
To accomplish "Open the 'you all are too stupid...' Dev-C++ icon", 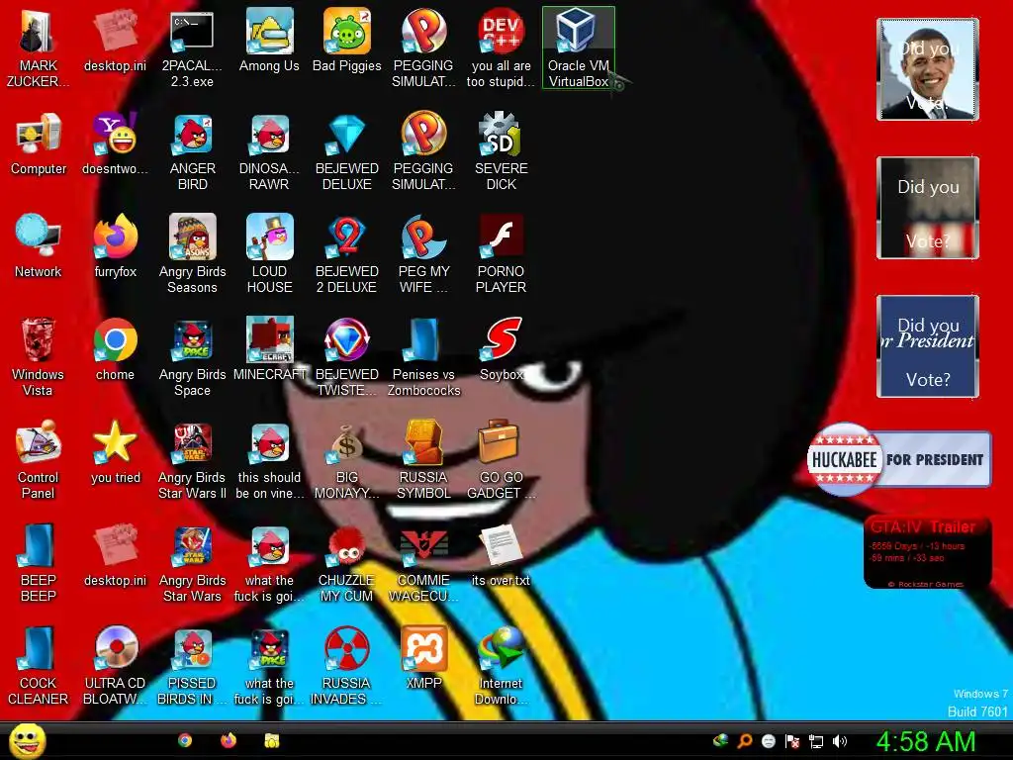I will tap(501, 47).
